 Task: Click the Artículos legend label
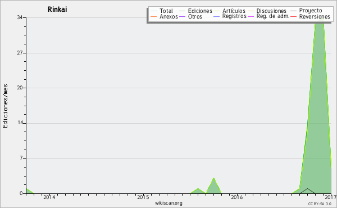[x=234, y=11]
